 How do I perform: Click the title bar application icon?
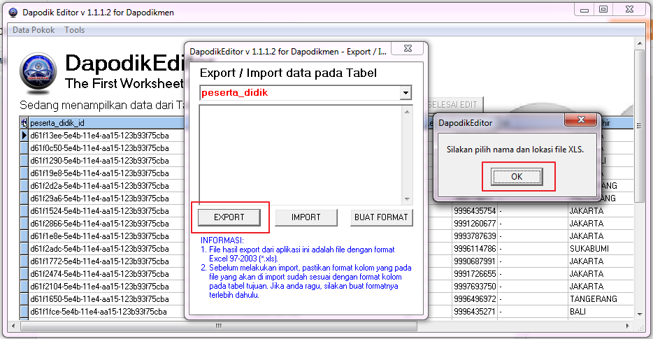click(x=13, y=13)
